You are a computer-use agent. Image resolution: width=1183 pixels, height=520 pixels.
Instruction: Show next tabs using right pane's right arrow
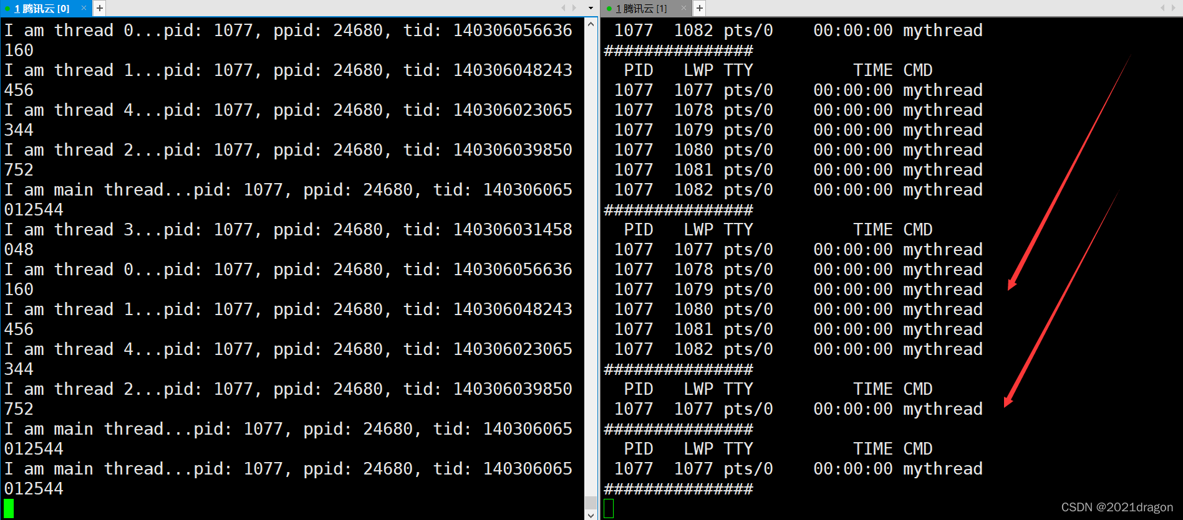click(1174, 8)
